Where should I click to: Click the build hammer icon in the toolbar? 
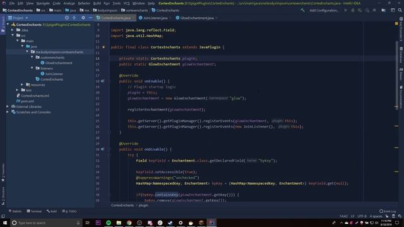302,10
